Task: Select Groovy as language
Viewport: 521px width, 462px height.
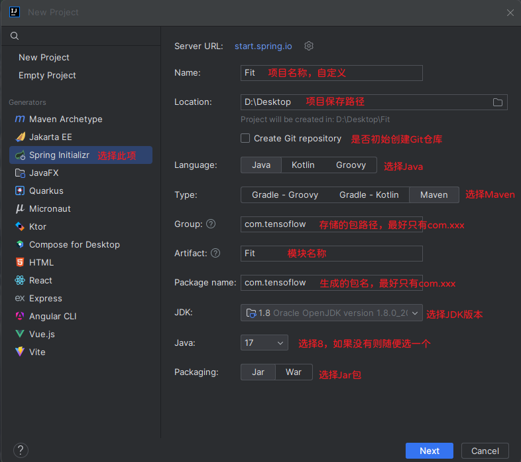Action: click(x=351, y=165)
